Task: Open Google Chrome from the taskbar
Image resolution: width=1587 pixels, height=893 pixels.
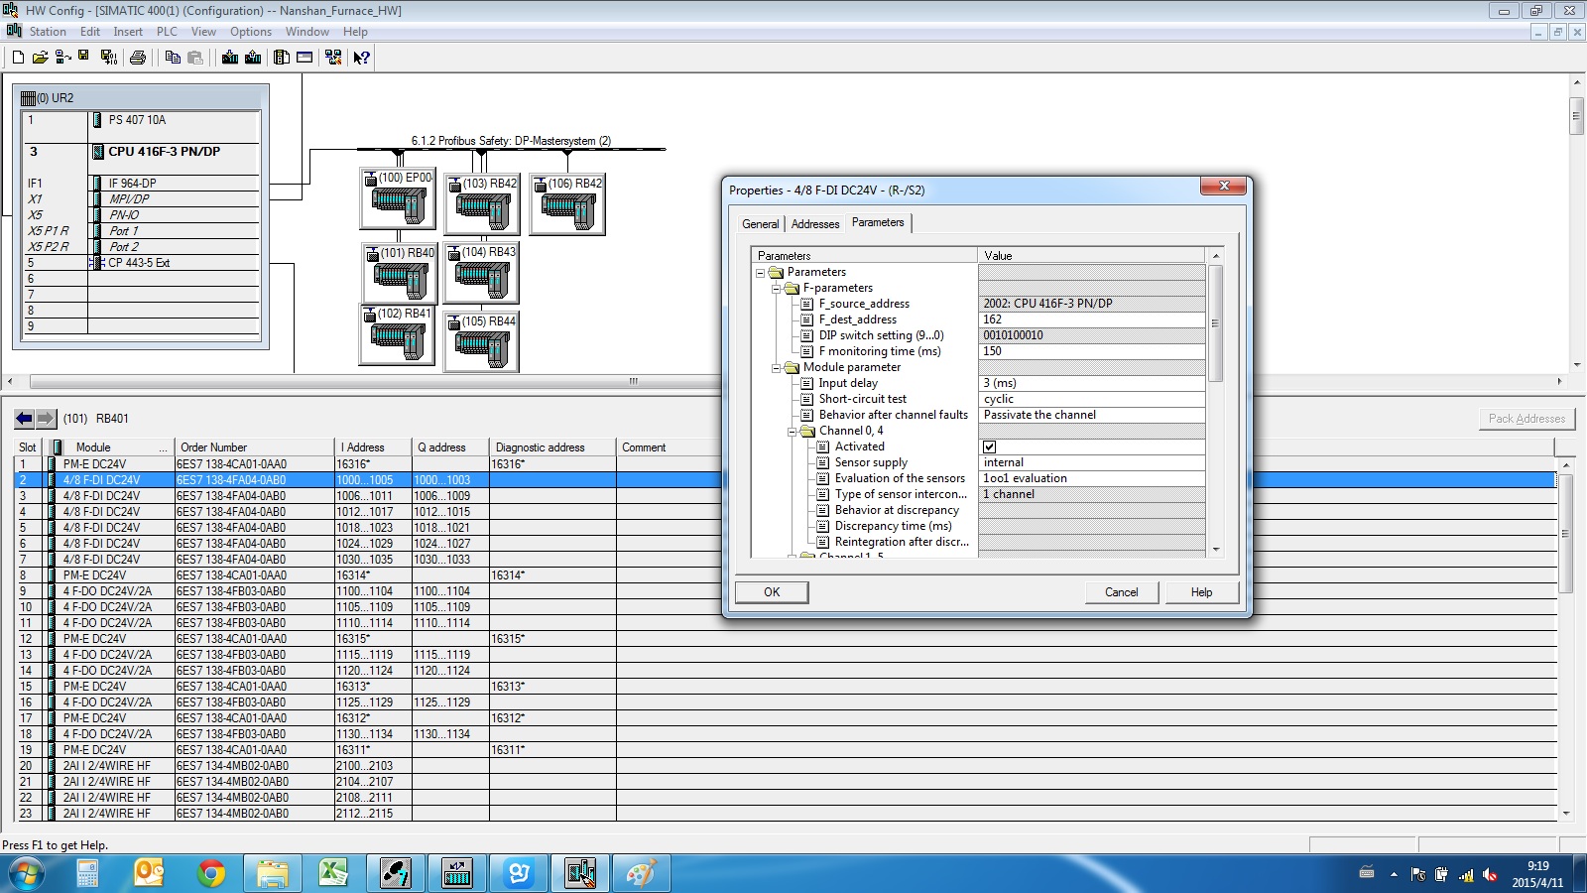Action: point(210,873)
